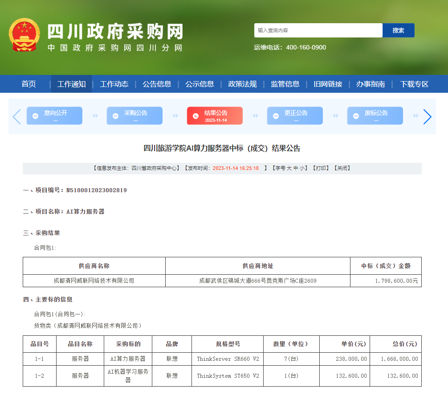Set font size to 大
448x396 pixels.
pyautogui.click(x=289, y=168)
